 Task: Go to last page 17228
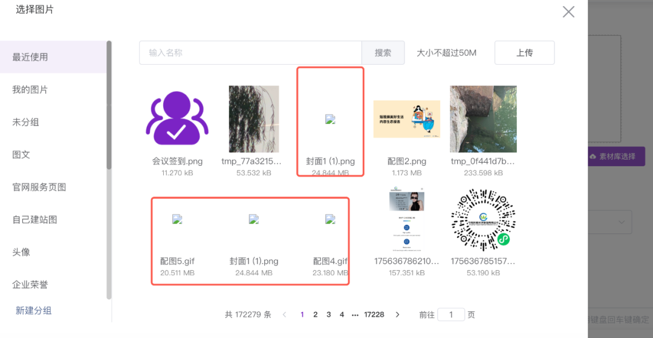pyautogui.click(x=374, y=314)
